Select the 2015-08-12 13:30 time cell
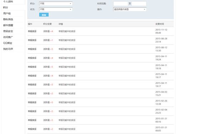This screenshot has height=134, width=200. [161, 49]
